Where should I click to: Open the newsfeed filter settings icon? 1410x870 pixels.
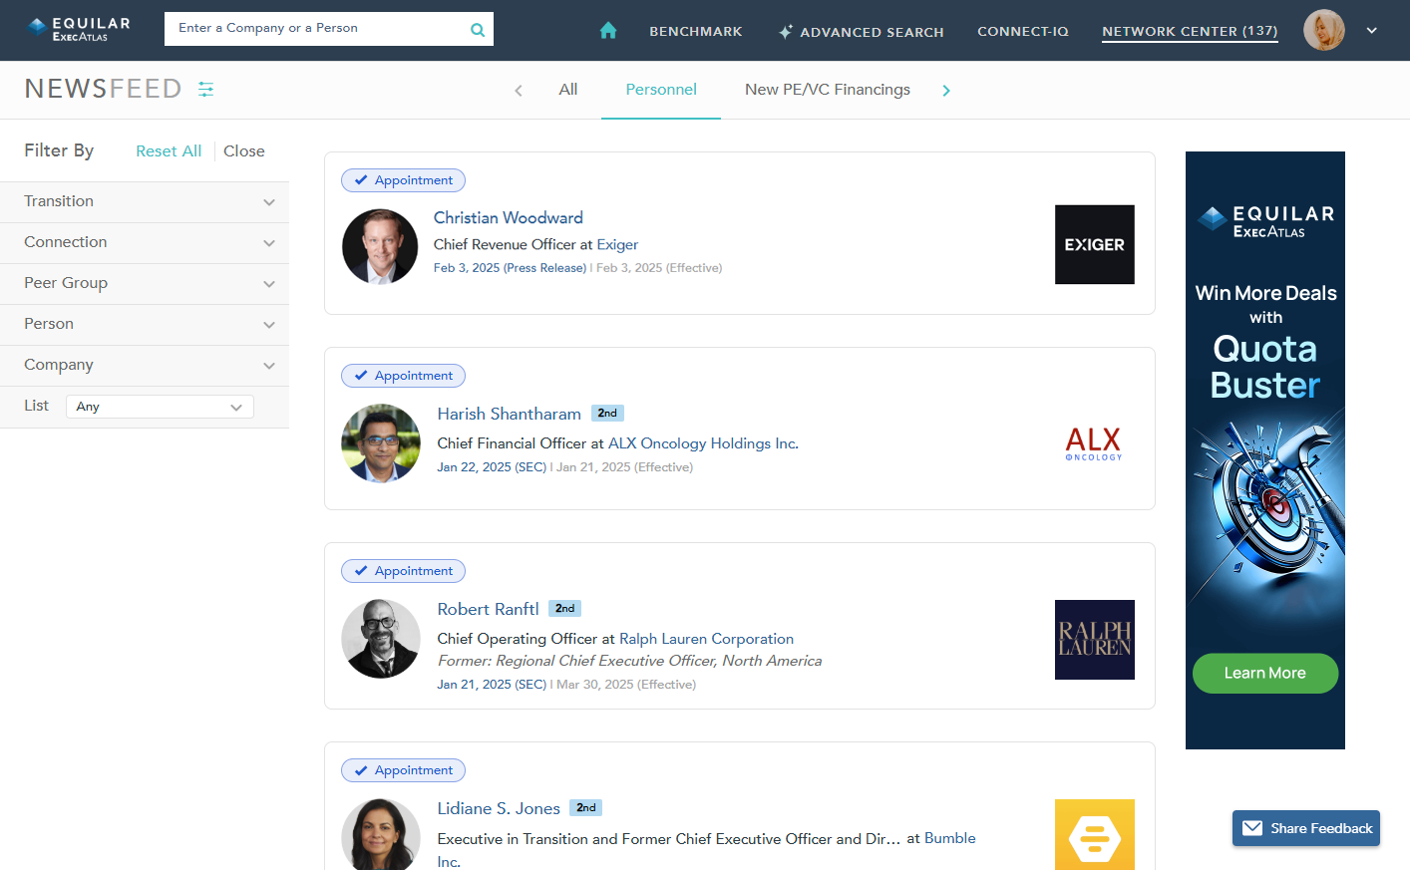pos(206,90)
